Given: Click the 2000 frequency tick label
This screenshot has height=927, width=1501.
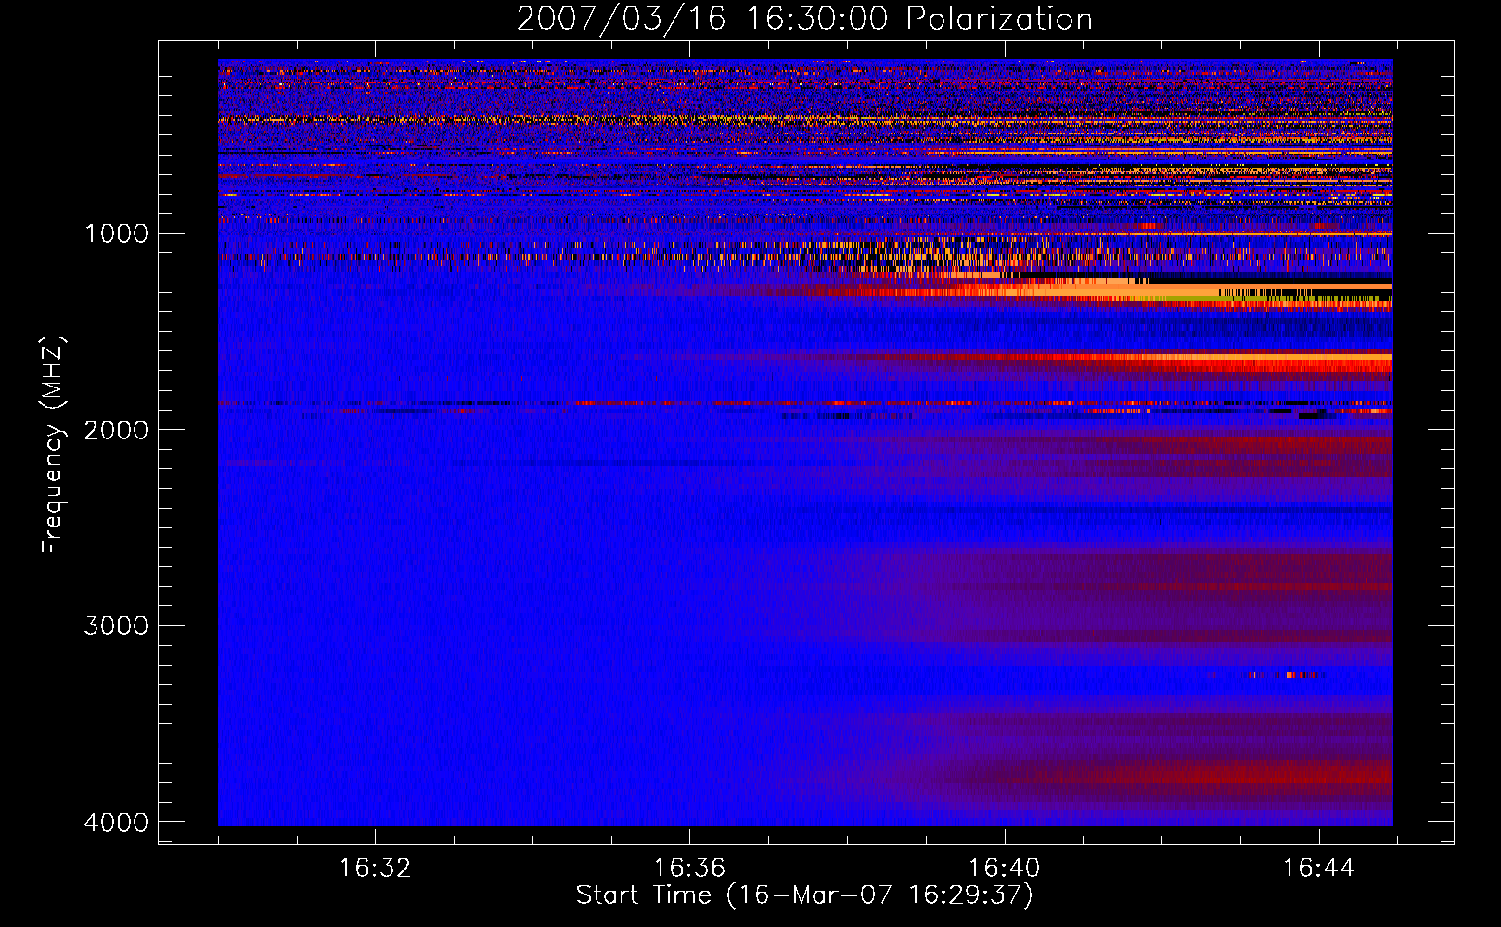Looking at the screenshot, I should (x=117, y=430).
